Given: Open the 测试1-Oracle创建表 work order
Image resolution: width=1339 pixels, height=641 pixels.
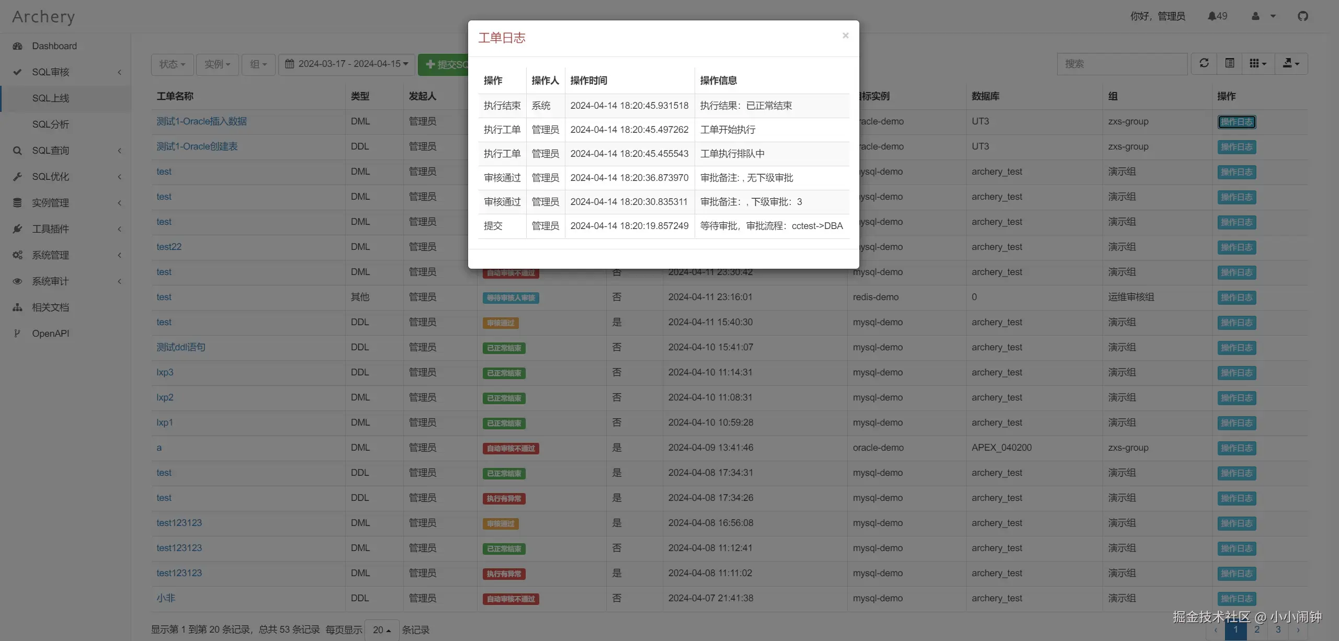Looking at the screenshot, I should [197, 146].
